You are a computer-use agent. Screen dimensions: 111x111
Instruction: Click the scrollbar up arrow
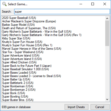[107, 18]
